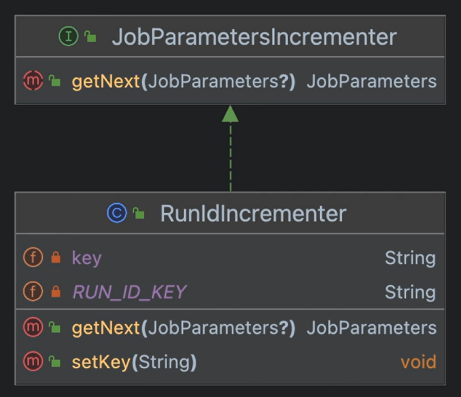
Task: Click the interface icon beside JobParametersIncrementer
Action: 68,37
